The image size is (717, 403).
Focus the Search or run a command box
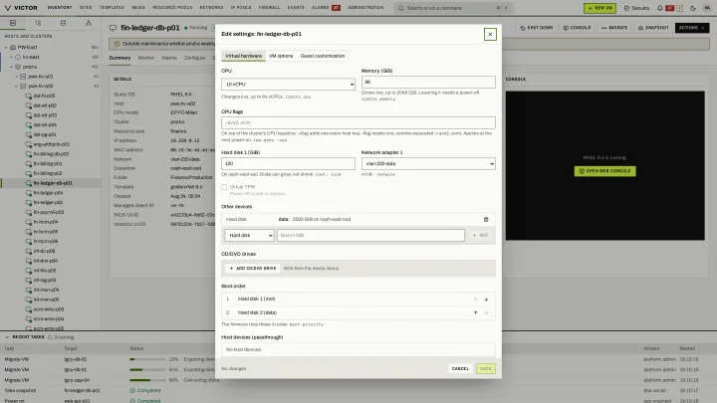pos(452,8)
